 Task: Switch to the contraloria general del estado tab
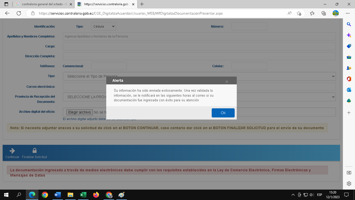click(43, 4)
